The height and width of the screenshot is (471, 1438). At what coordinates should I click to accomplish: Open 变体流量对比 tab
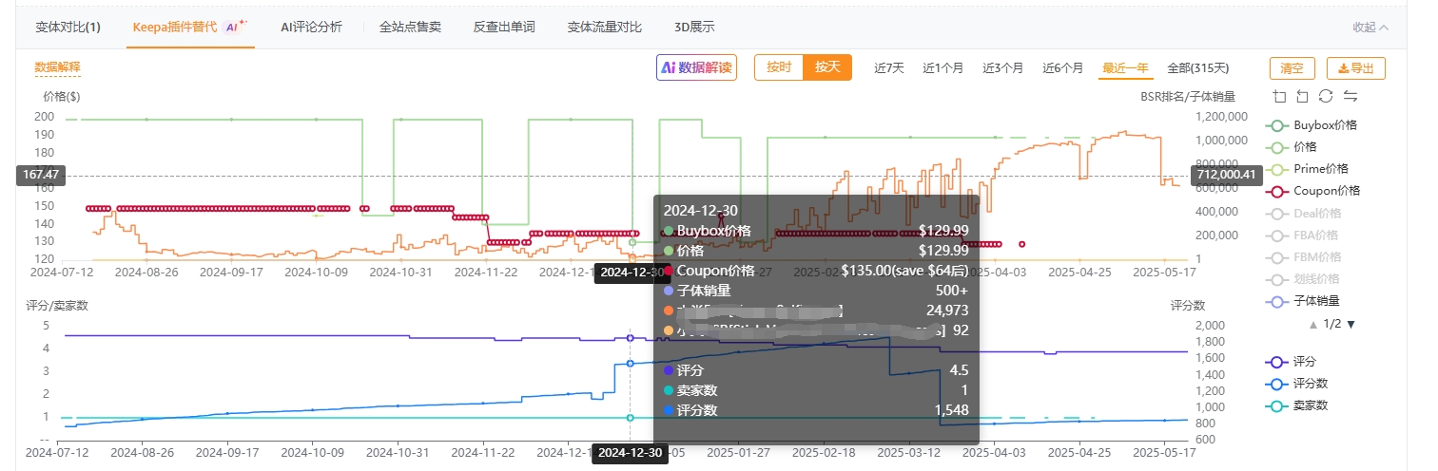tap(604, 28)
